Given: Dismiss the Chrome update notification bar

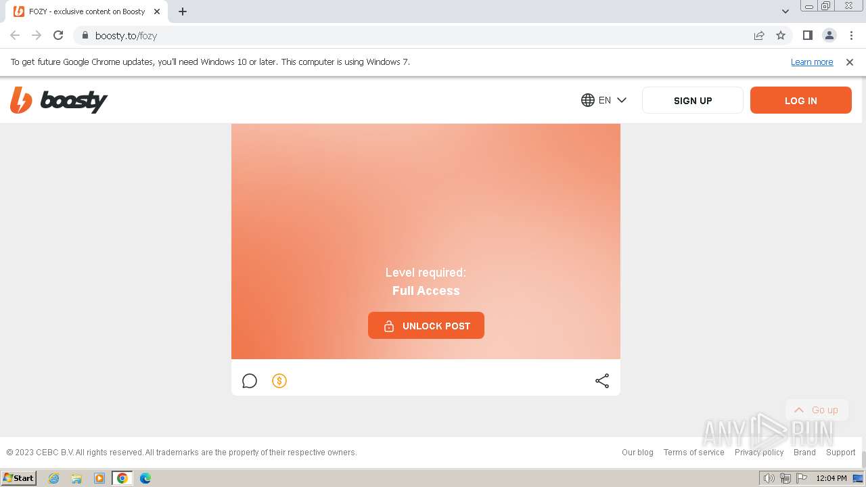Looking at the screenshot, I should (x=850, y=62).
